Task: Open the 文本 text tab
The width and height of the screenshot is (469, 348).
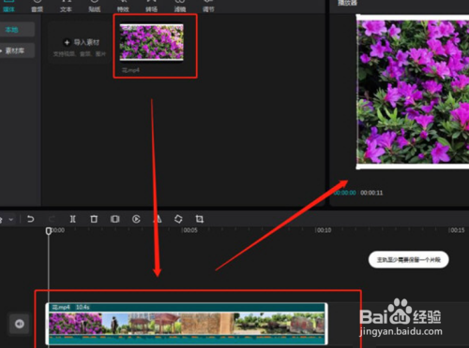Action: (x=66, y=7)
